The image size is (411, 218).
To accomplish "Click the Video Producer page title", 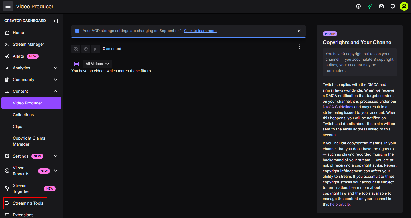I will point(35,6).
